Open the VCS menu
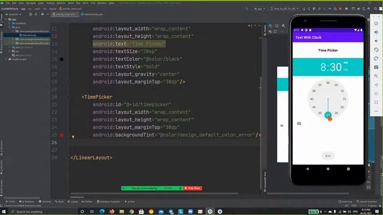The image size is (383, 215). coord(93,3)
